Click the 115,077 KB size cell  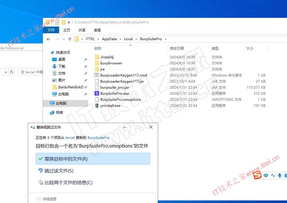[256, 87]
